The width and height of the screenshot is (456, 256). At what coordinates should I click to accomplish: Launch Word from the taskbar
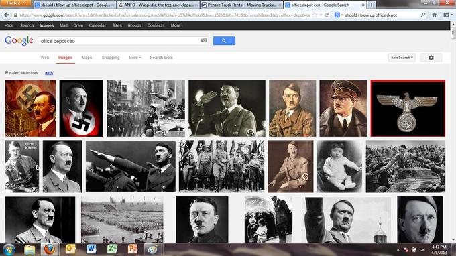point(91,249)
